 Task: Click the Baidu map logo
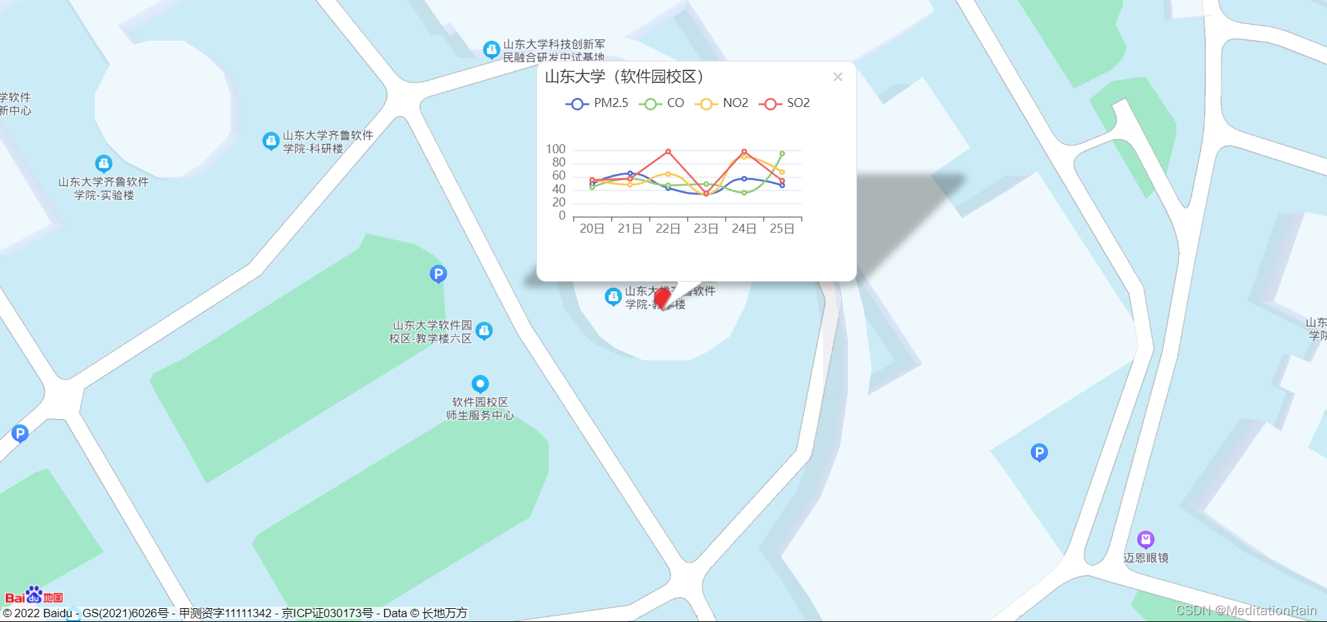pyautogui.click(x=34, y=595)
